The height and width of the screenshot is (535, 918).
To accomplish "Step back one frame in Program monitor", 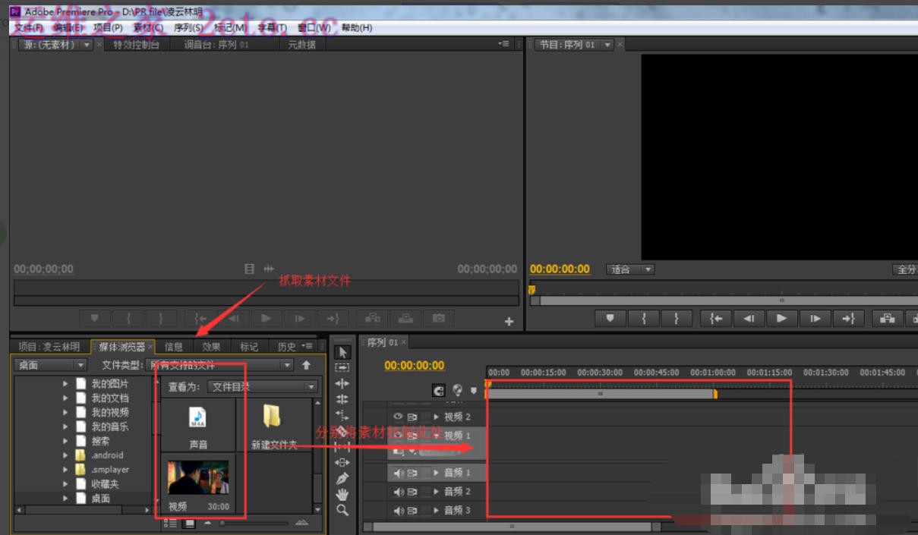I will [x=749, y=319].
